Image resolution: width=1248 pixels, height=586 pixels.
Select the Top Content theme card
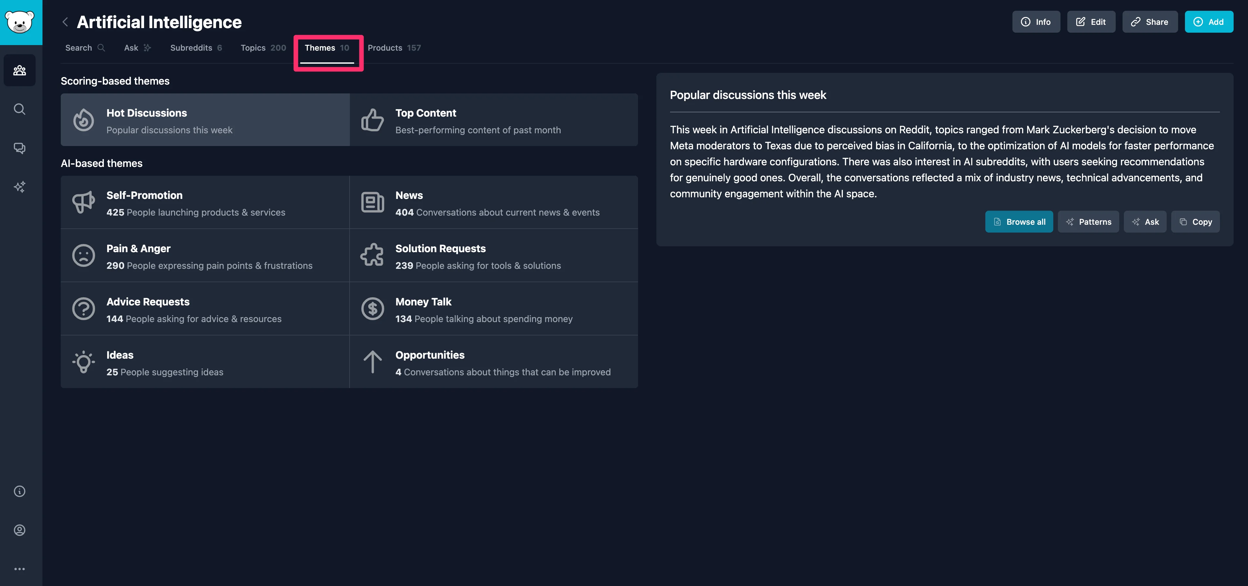point(493,120)
